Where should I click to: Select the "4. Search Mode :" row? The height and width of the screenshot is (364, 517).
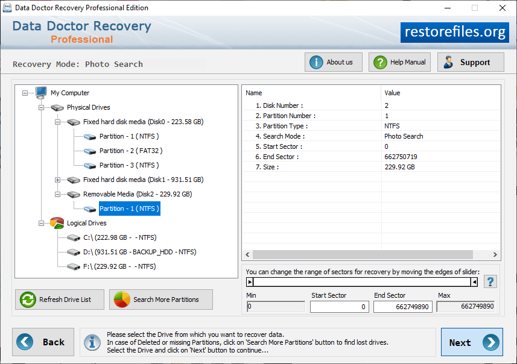[x=371, y=136]
